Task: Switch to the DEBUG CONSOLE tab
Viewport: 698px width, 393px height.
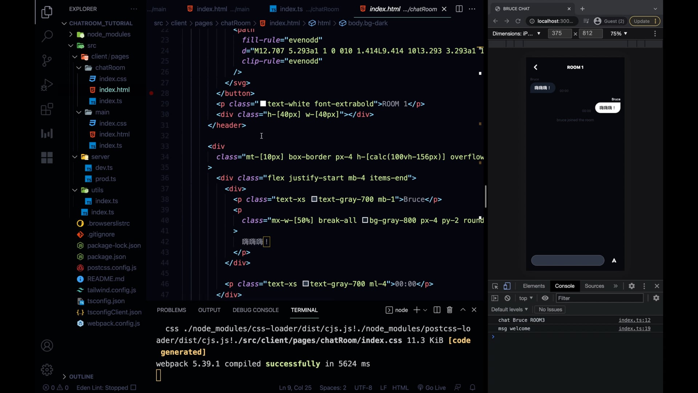Action: (x=255, y=310)
